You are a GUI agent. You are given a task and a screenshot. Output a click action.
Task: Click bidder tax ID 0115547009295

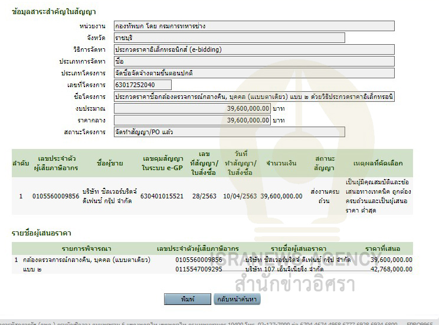(x=199, y=269)
